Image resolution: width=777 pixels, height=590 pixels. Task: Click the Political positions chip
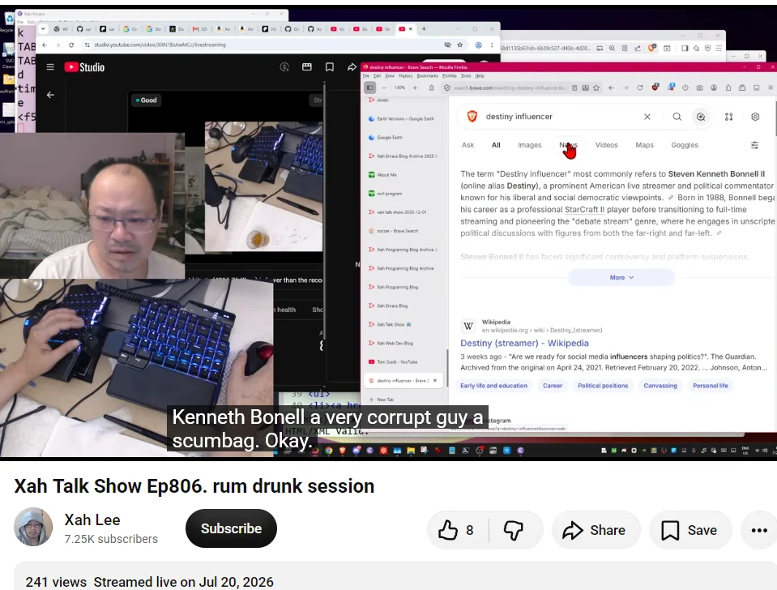(603, 385)
